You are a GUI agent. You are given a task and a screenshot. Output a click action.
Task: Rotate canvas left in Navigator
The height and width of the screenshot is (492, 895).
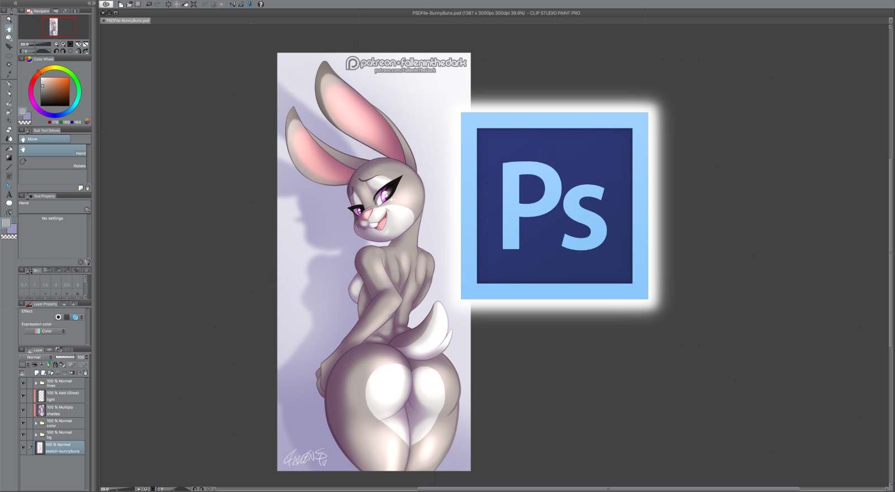coord(56,51)
